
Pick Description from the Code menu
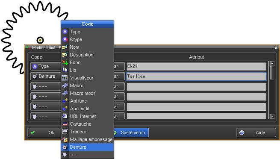[87, 55]
